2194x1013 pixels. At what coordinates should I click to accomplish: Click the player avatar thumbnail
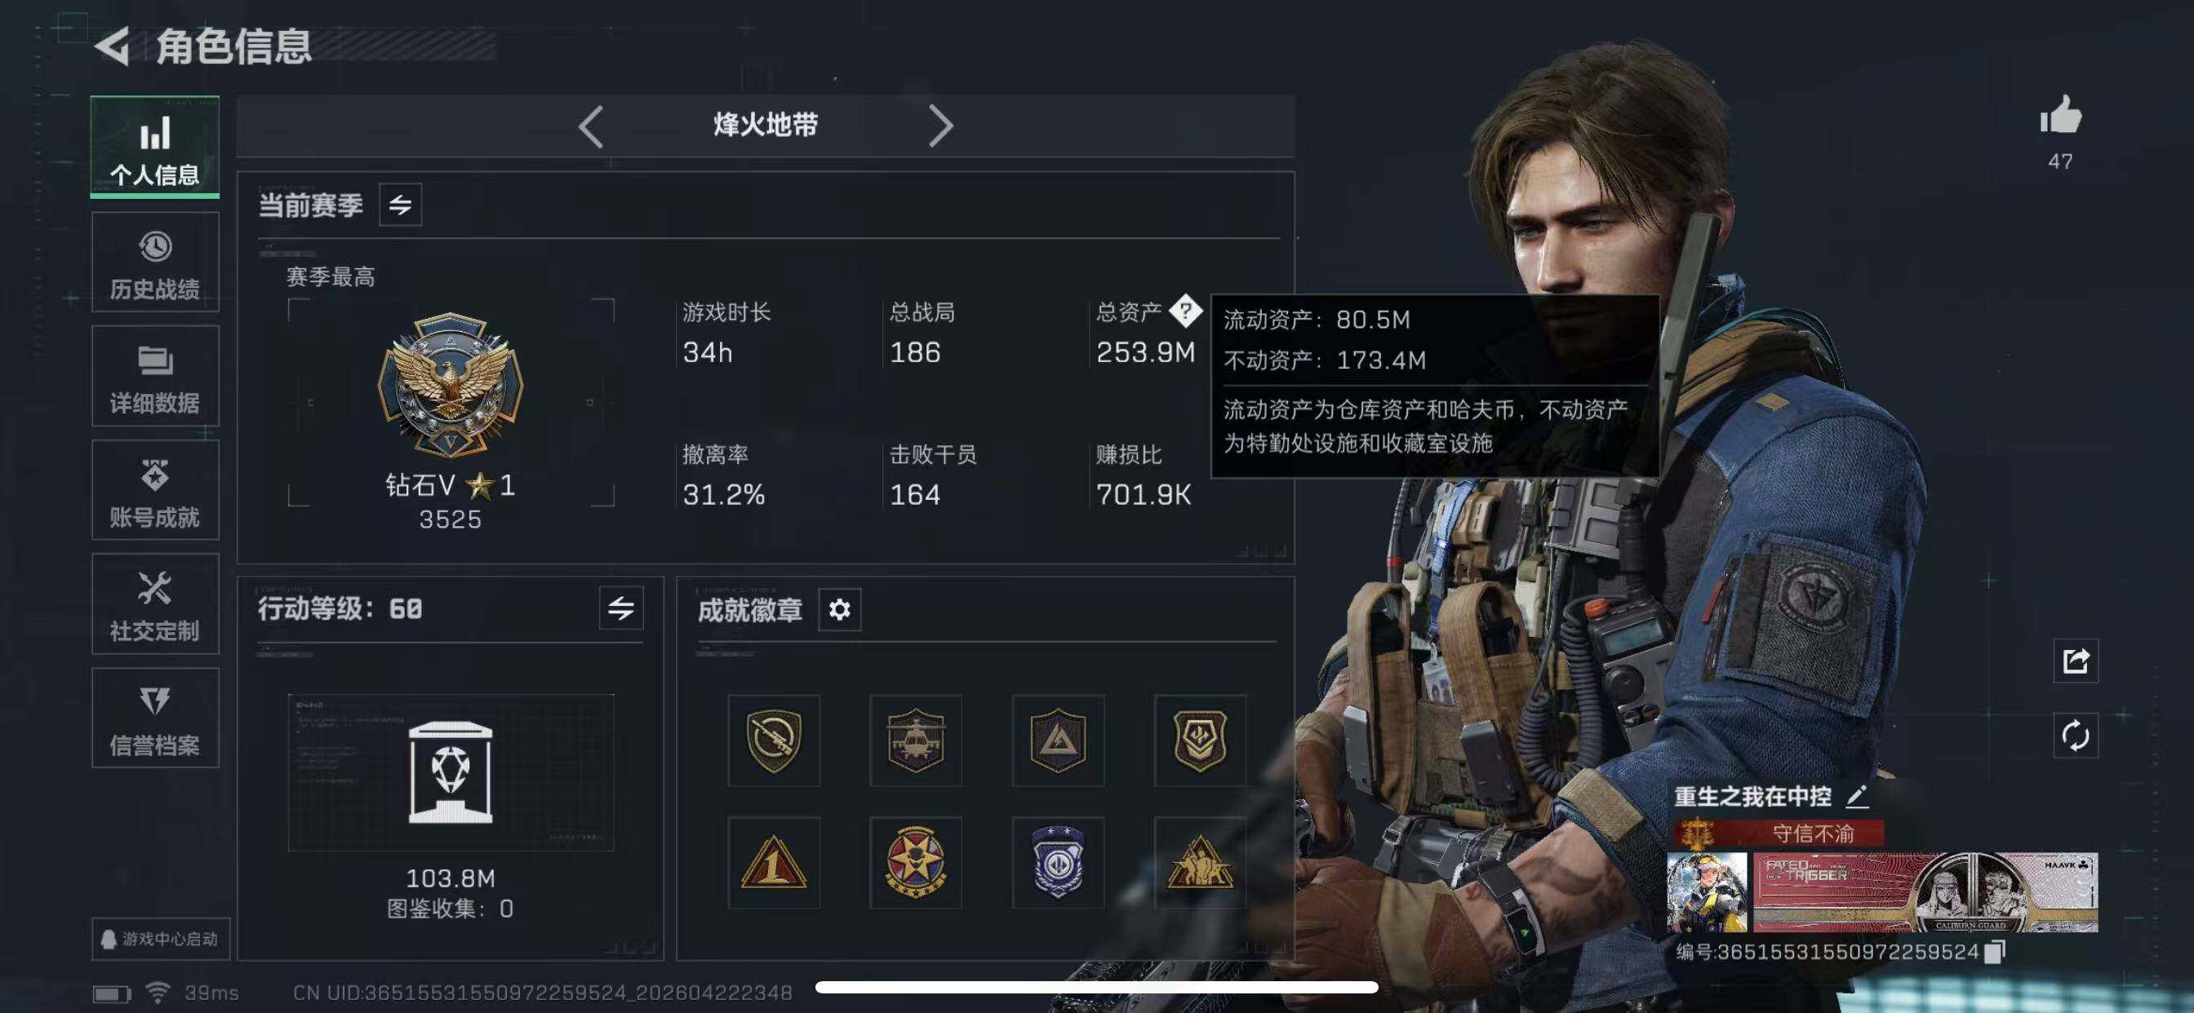point(1707,892)
